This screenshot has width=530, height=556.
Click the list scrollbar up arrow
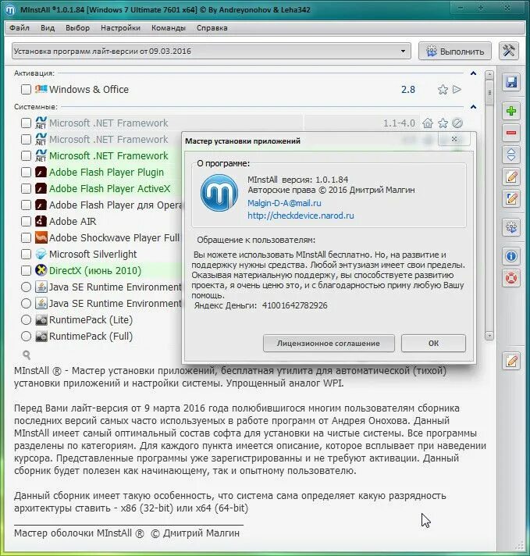pos(489,75)
